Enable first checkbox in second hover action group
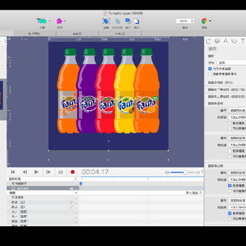Image resolution: width=246 pixels, height=246 pixels. [x=230, y=151]
